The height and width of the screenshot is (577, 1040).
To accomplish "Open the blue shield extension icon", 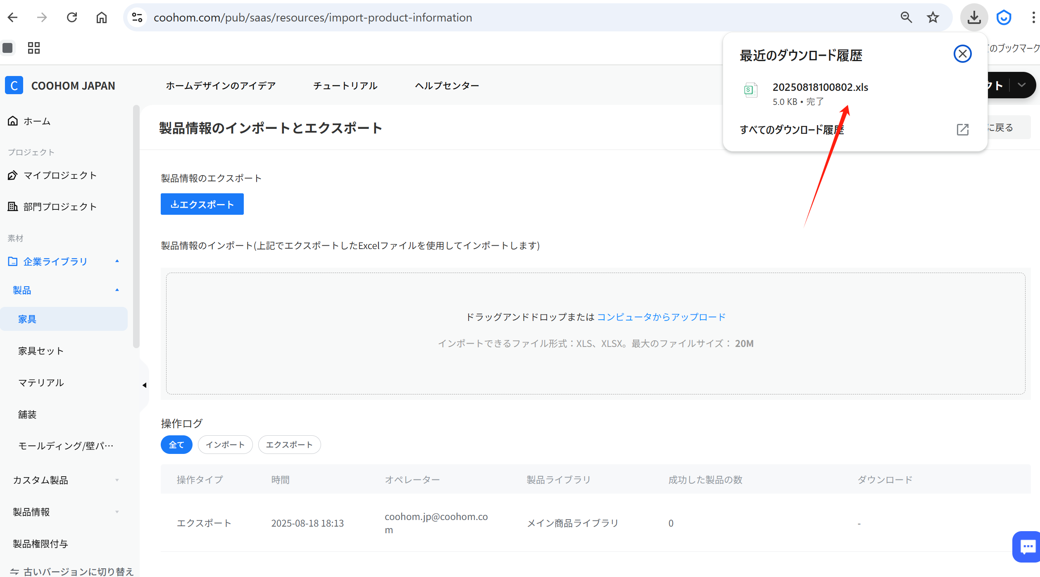I will [x=1004, y=17].
